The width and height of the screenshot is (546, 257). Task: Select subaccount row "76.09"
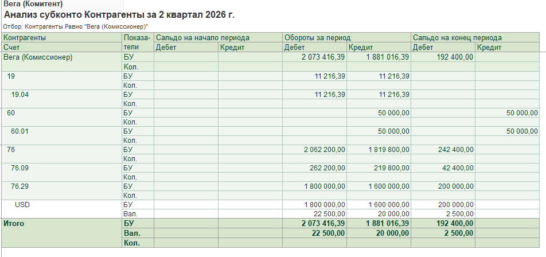coord(20,168)
